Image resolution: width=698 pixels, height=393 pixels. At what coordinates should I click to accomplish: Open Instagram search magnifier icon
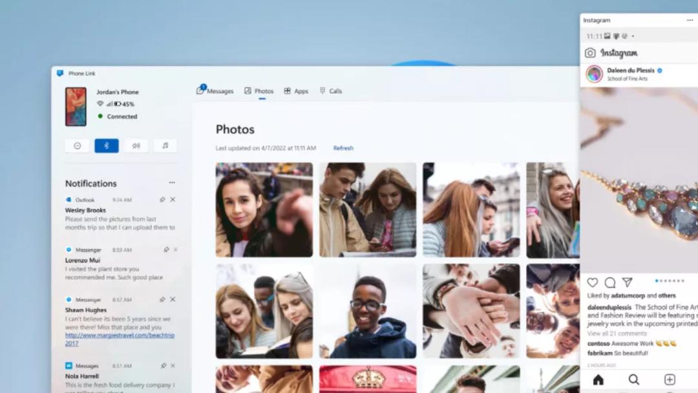tap(634, 379)
